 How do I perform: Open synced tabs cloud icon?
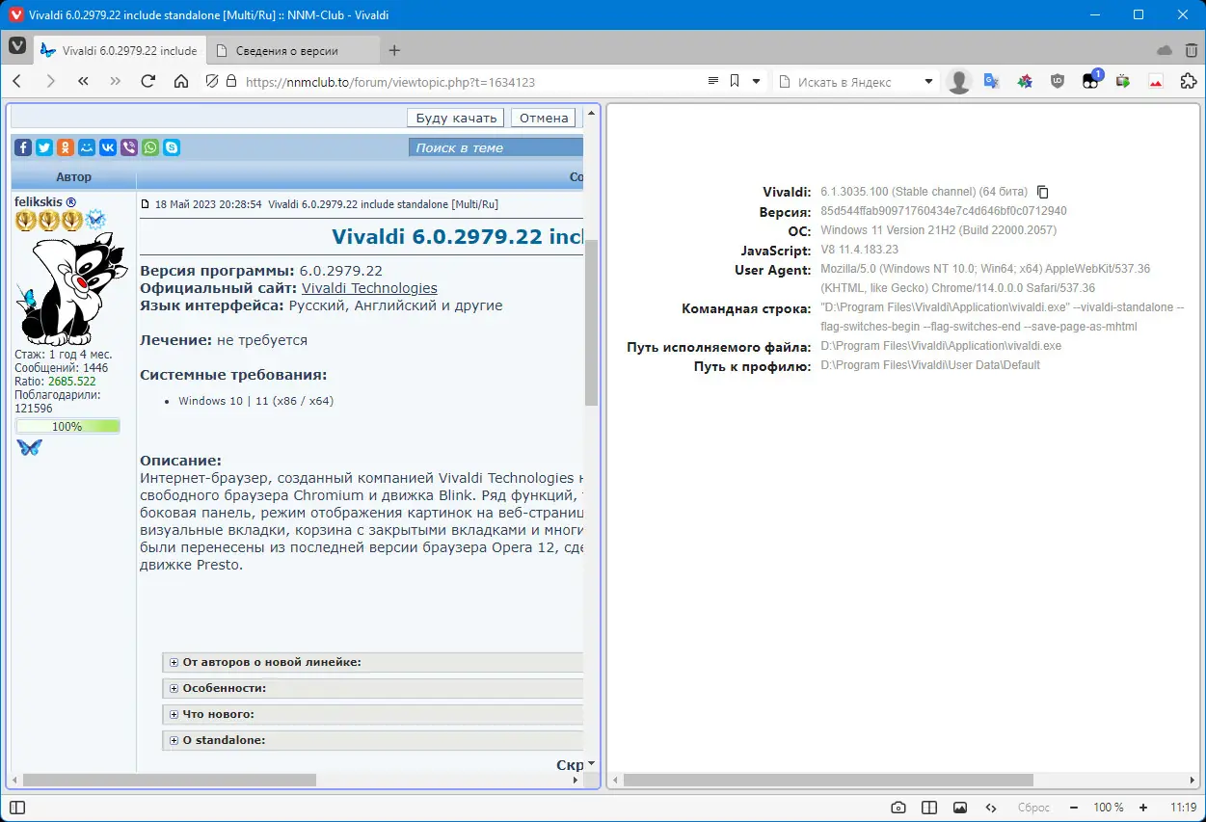(x=1165, y=50)
